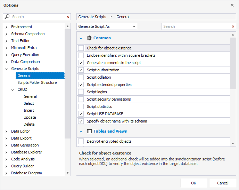The image size is (239, 190).
Task: Clear the left search box with red X
Action: click(68, 17)
